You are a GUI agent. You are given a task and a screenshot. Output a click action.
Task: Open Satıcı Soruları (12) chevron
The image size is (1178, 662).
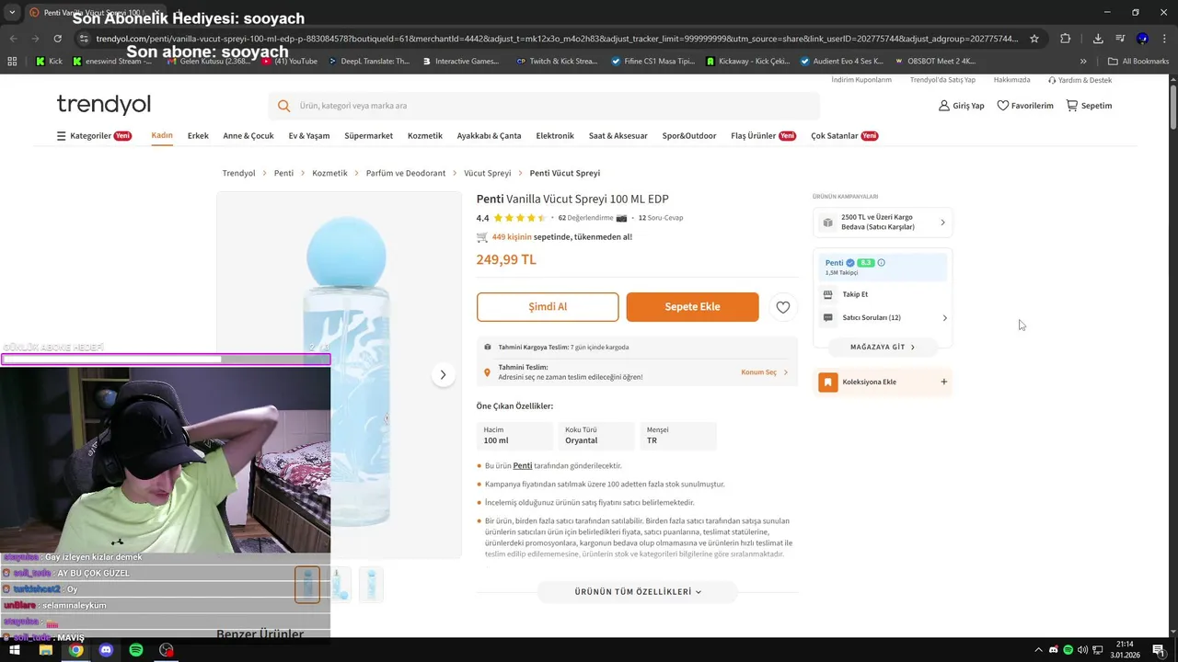pyautogui.click(x=944, y=318)
